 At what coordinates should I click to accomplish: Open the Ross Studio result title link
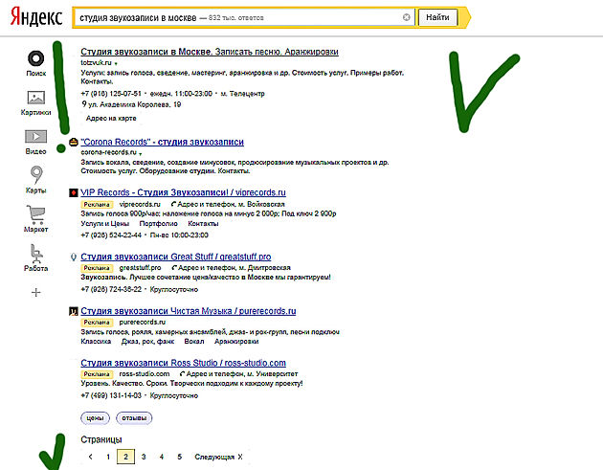(184, 363)
